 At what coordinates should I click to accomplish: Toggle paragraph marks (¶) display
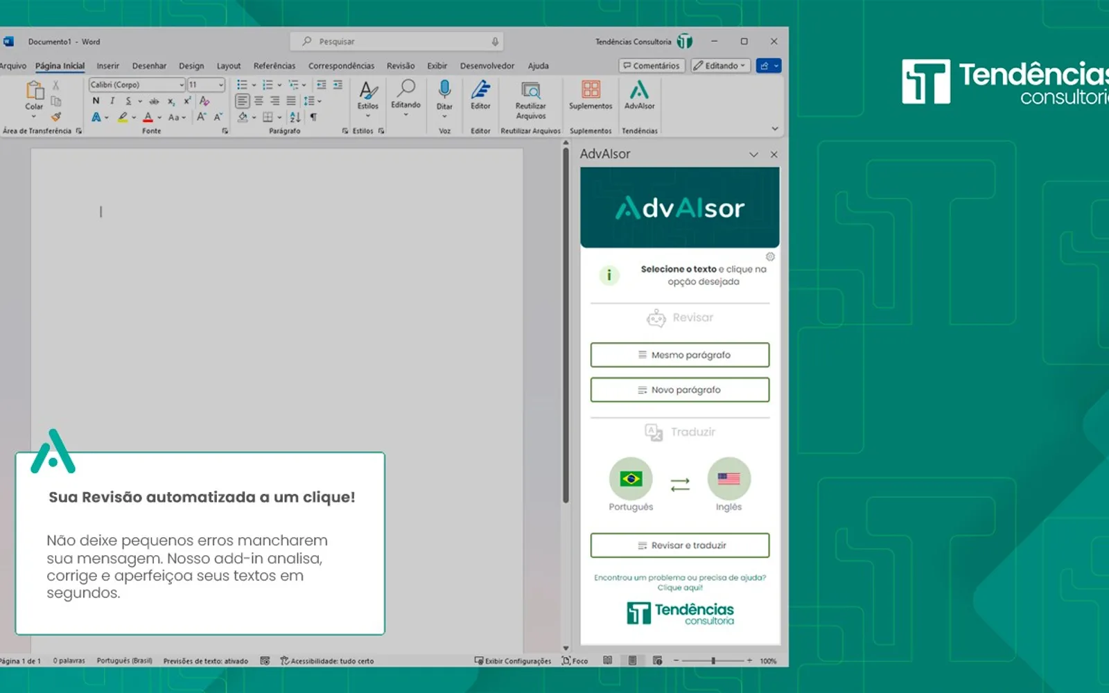coord(313,117)
